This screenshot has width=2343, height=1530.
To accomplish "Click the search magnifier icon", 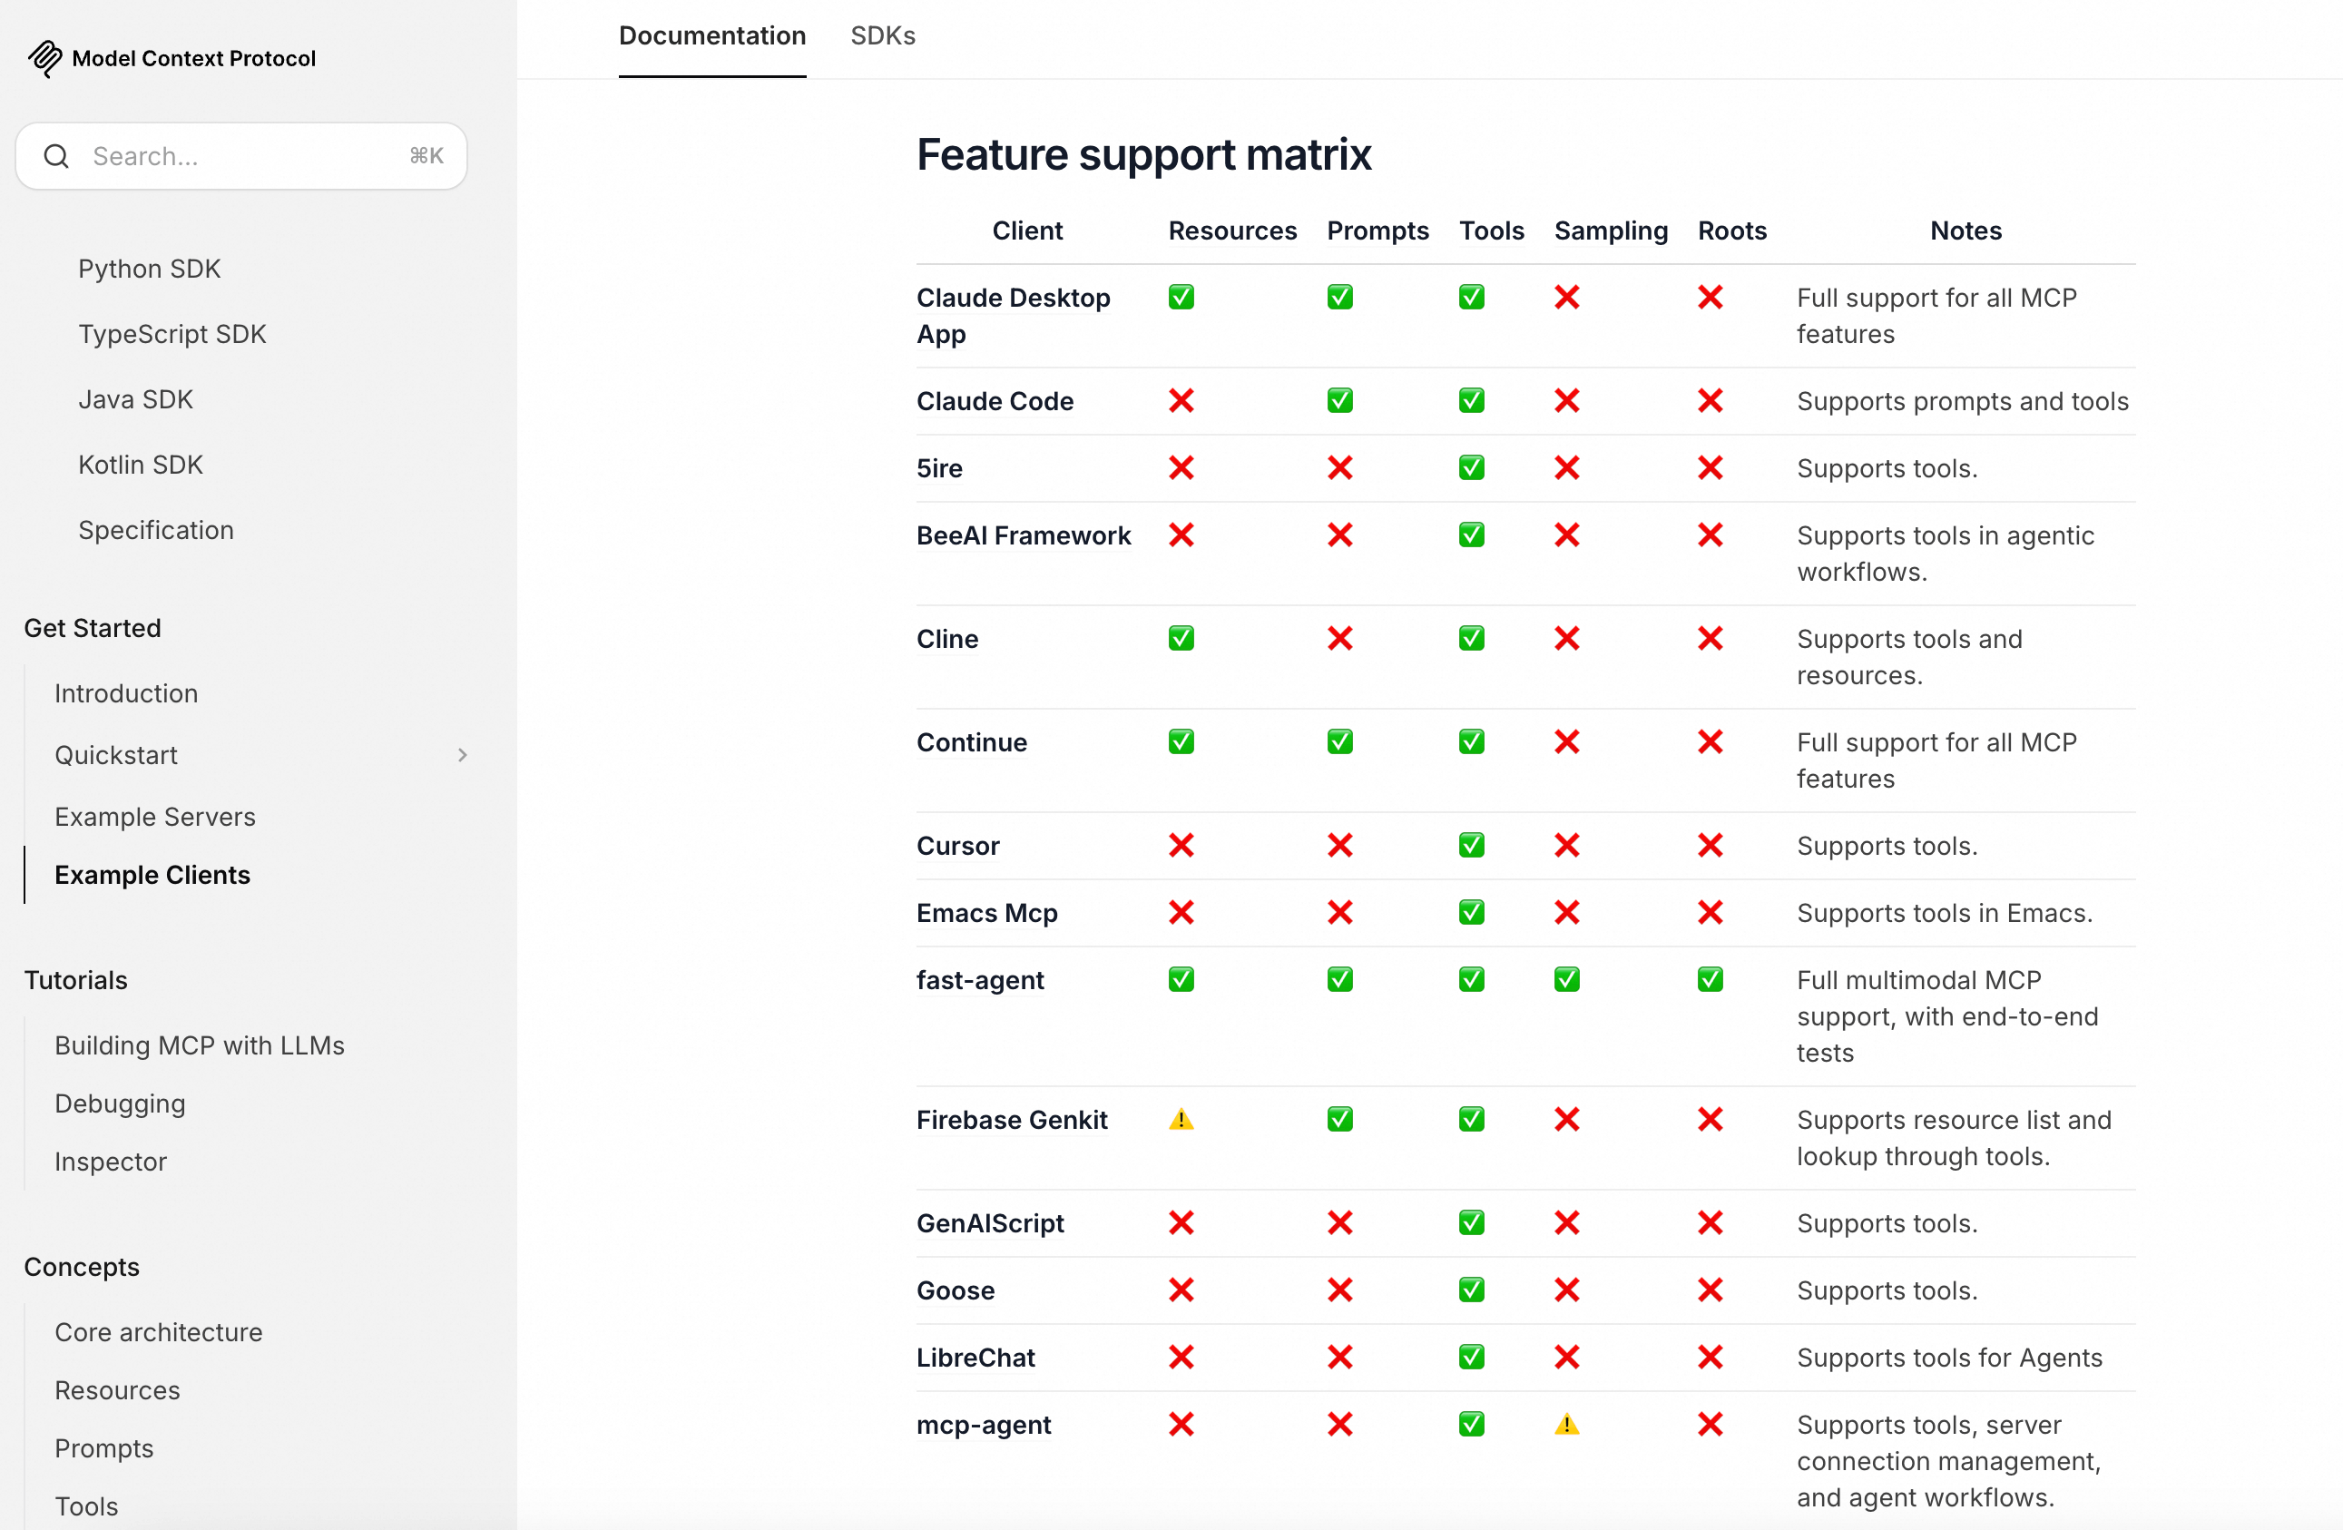I will click(57, 155).
